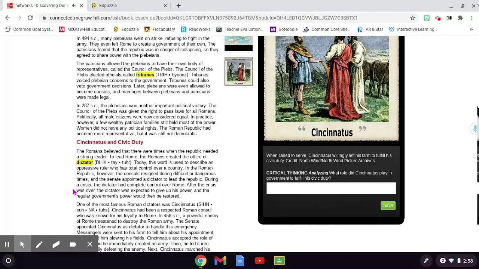Viewport: 479px width, 269px height.
Task: Go back to the previous page
Action: tap(8, 18)
